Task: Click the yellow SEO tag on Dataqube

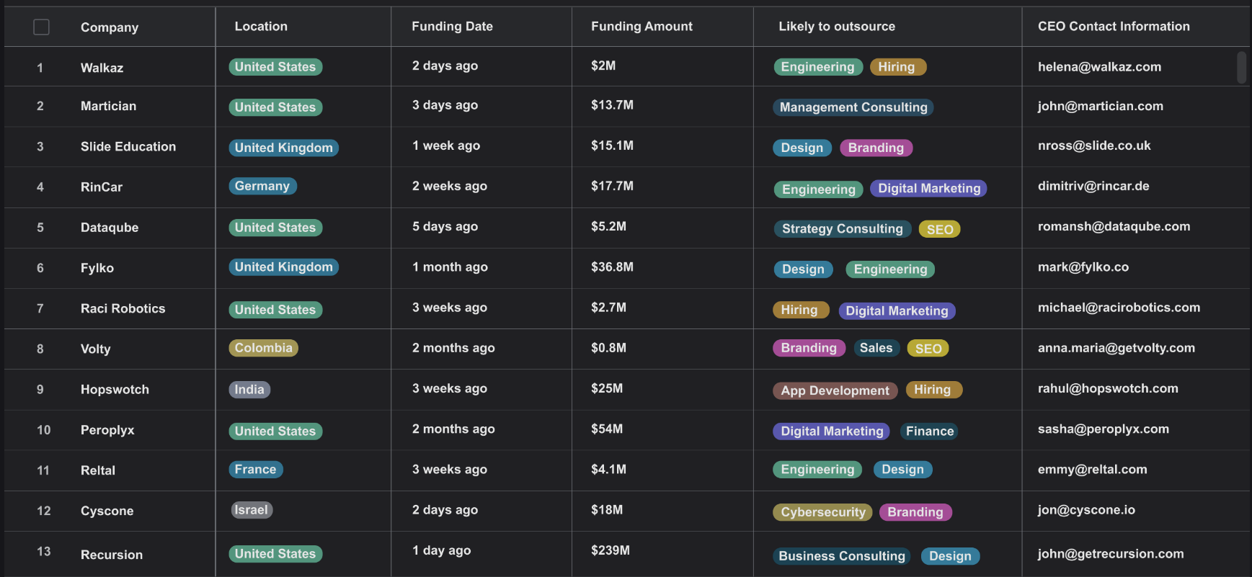Action: pos(940,229)
